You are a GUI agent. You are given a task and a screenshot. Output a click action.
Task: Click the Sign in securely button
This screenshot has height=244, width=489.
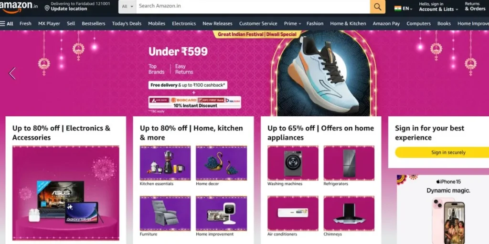point(442,152)
